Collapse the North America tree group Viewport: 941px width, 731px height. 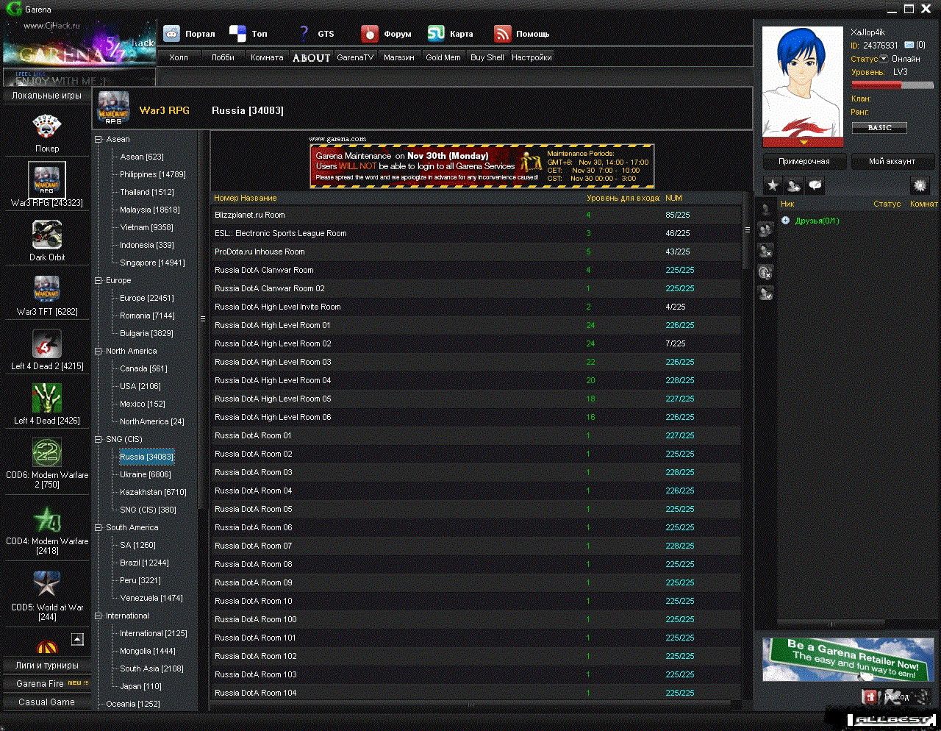pyautogui.click(x=99, y=351)
